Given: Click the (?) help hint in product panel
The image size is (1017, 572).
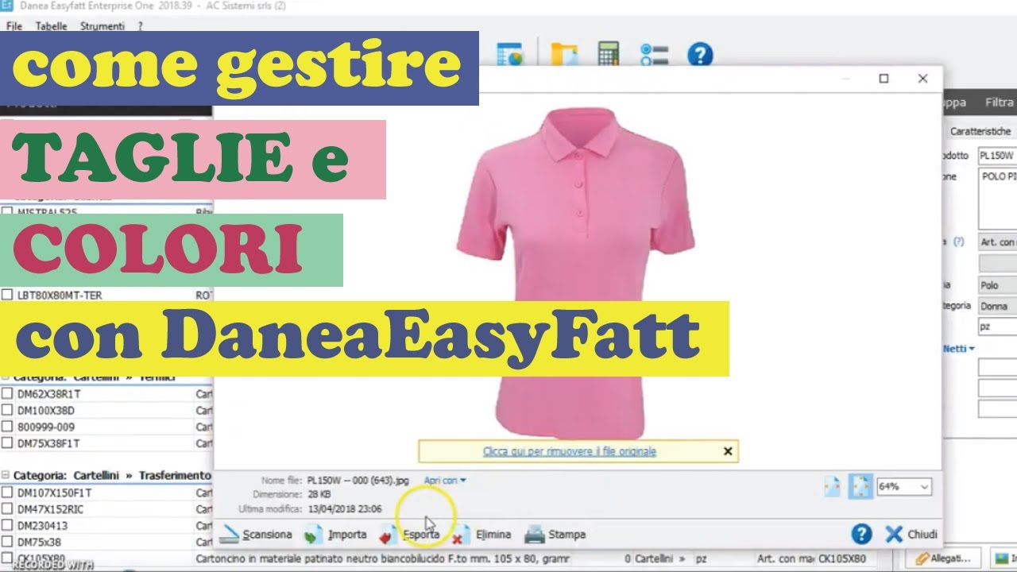Looking at the screenshot, I should 958,242.
